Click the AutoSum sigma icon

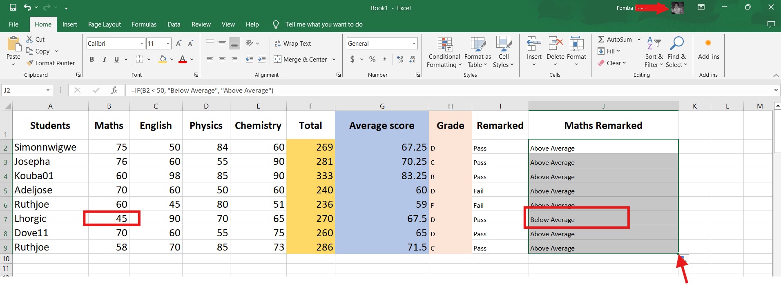pos(601,40)
